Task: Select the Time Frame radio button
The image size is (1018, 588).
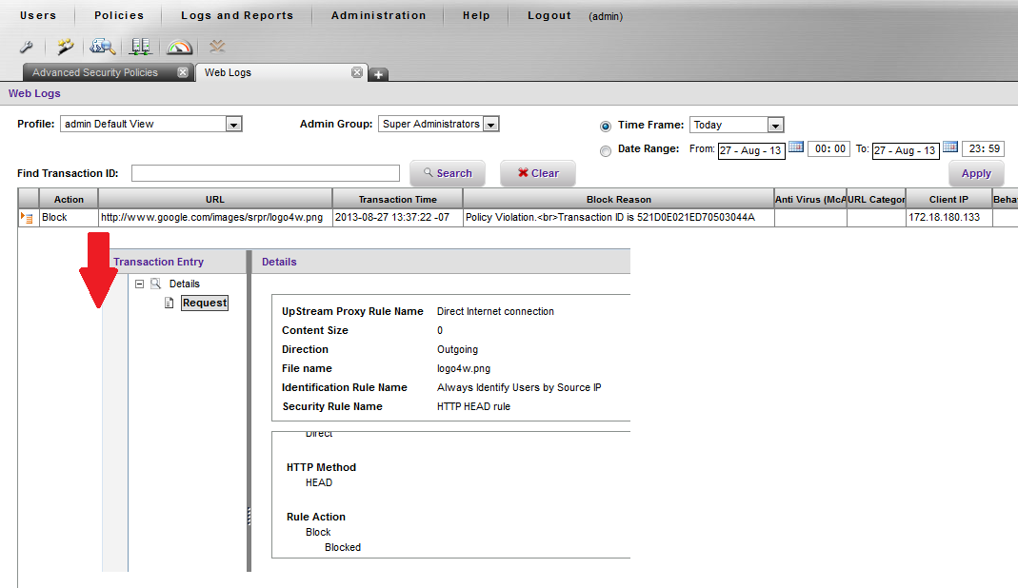Action: coord(606,126)
